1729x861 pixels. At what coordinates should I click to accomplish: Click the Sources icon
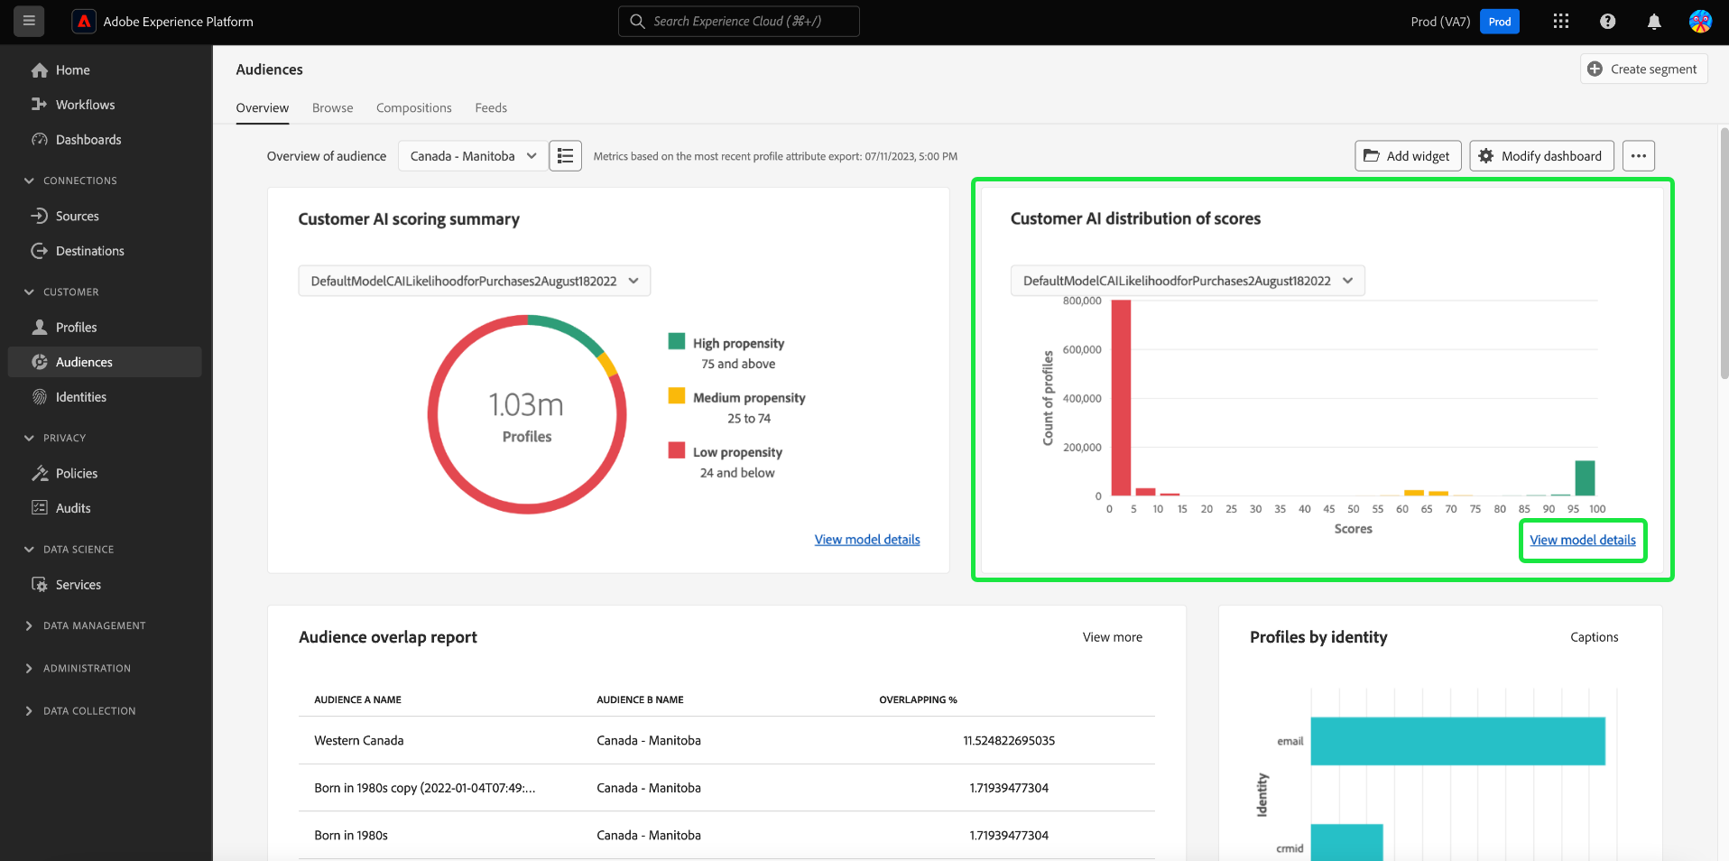click(x=40, y=216)
